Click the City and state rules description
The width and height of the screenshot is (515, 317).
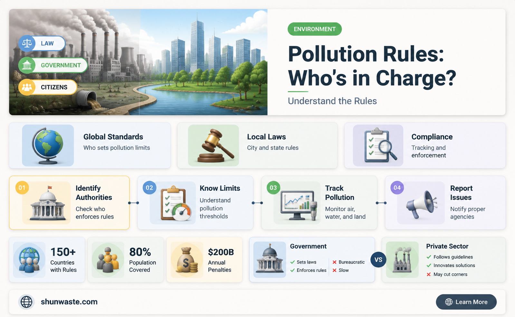273,148
